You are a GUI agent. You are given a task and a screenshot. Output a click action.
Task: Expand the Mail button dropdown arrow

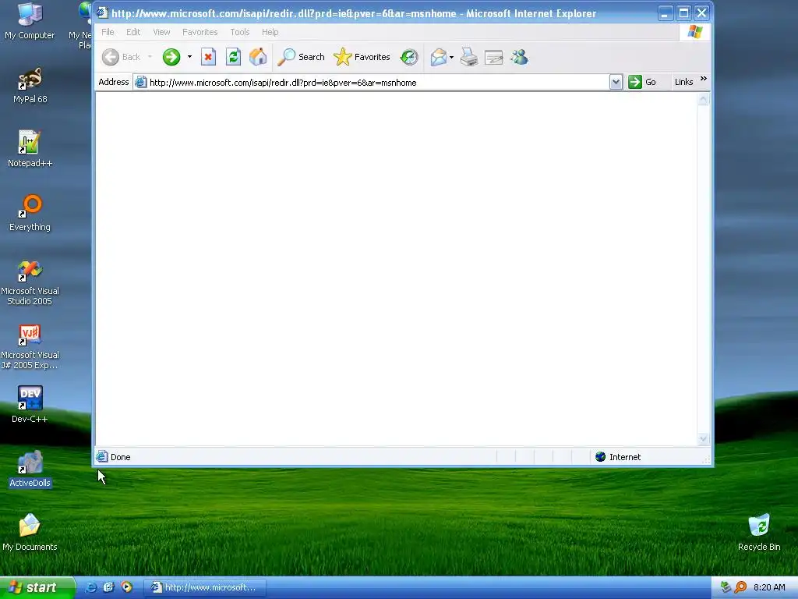pos(451,57)
